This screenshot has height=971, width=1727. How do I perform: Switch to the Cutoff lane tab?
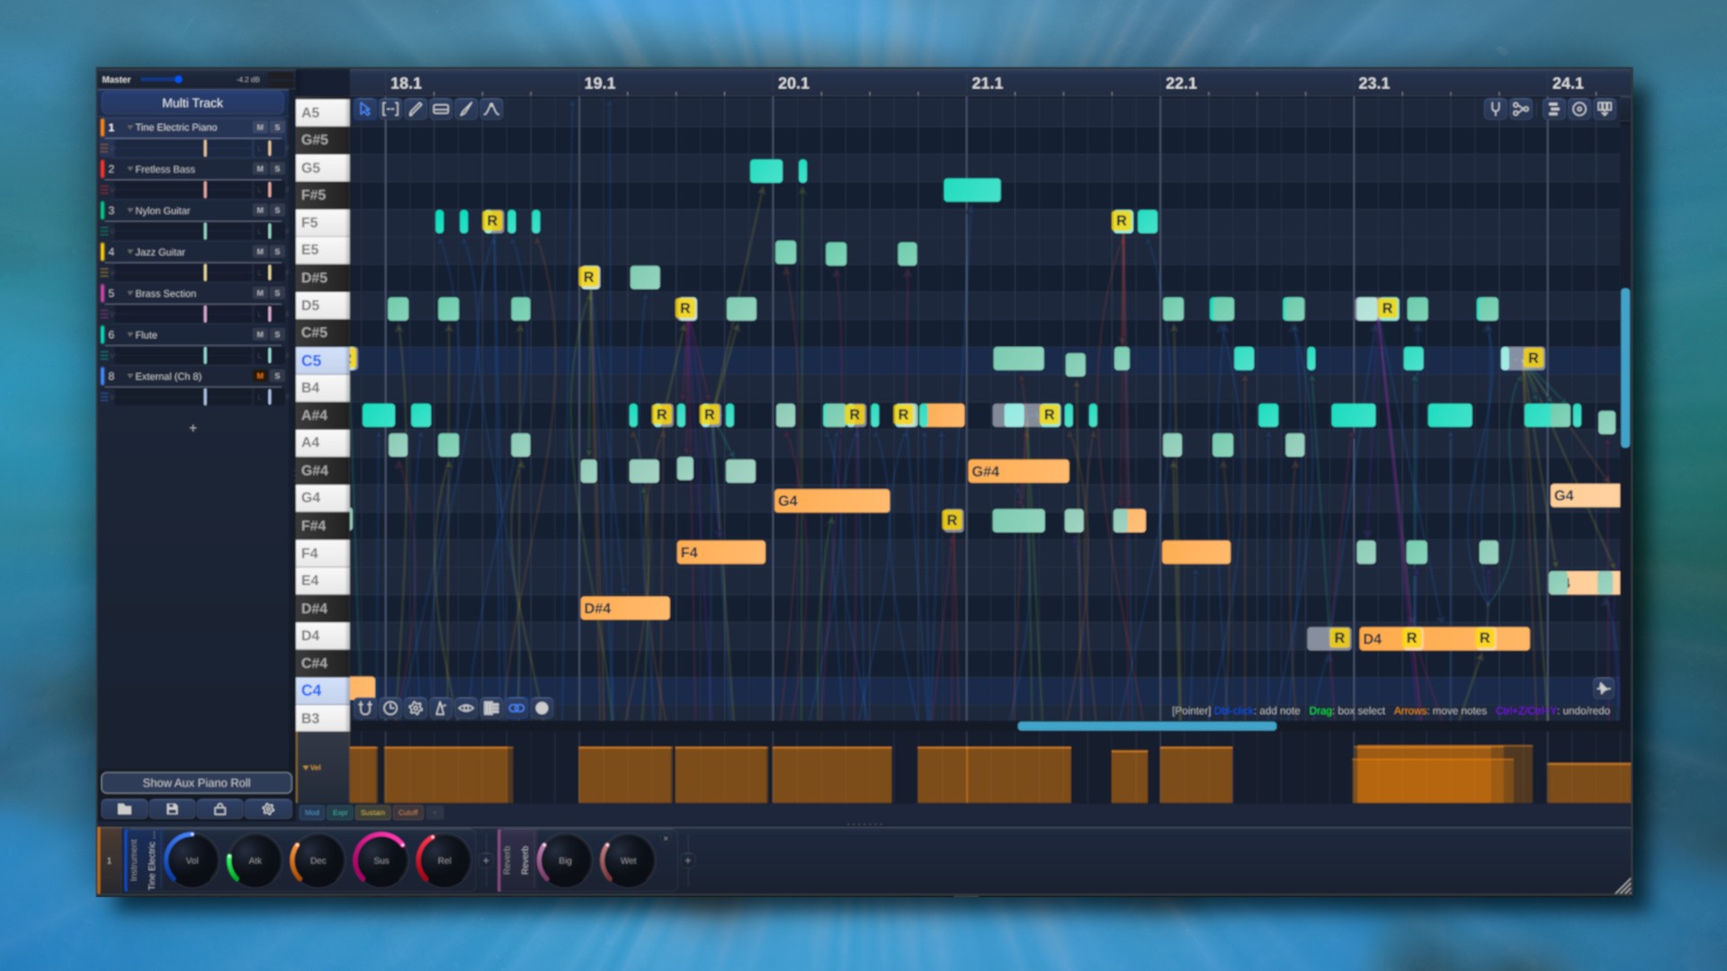pyautogui.click(x=408, y=813)
